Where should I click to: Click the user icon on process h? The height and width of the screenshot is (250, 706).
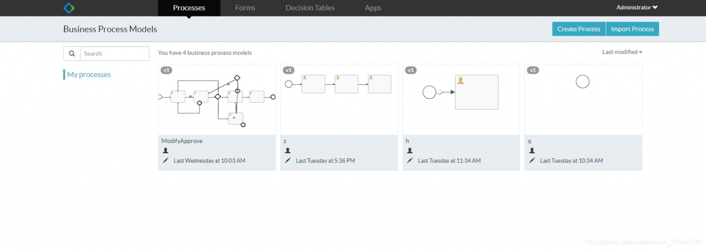point(410,151)
